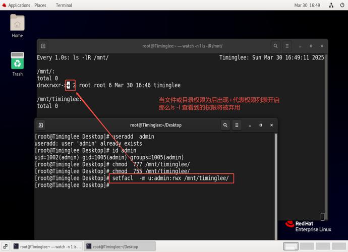Select the second workspace in the switcher
Screen dimensions: 348x252
[x=307, y=246]
